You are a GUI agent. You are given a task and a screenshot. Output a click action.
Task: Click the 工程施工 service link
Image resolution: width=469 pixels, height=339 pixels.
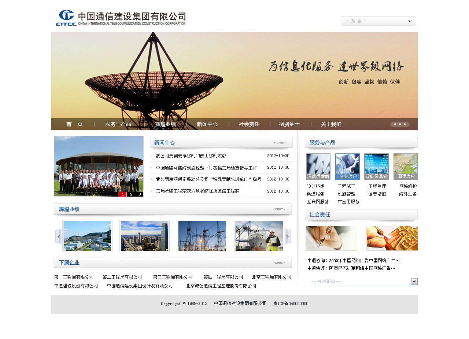click(x=347, y=186)
